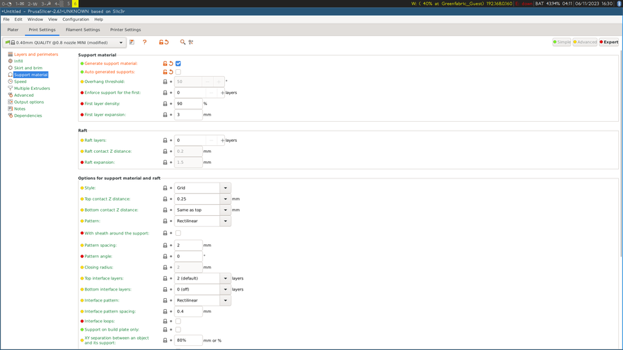623x350 pixels.
Task: Click the Interface pattern spacing field
Action: (x=188, y=311)
